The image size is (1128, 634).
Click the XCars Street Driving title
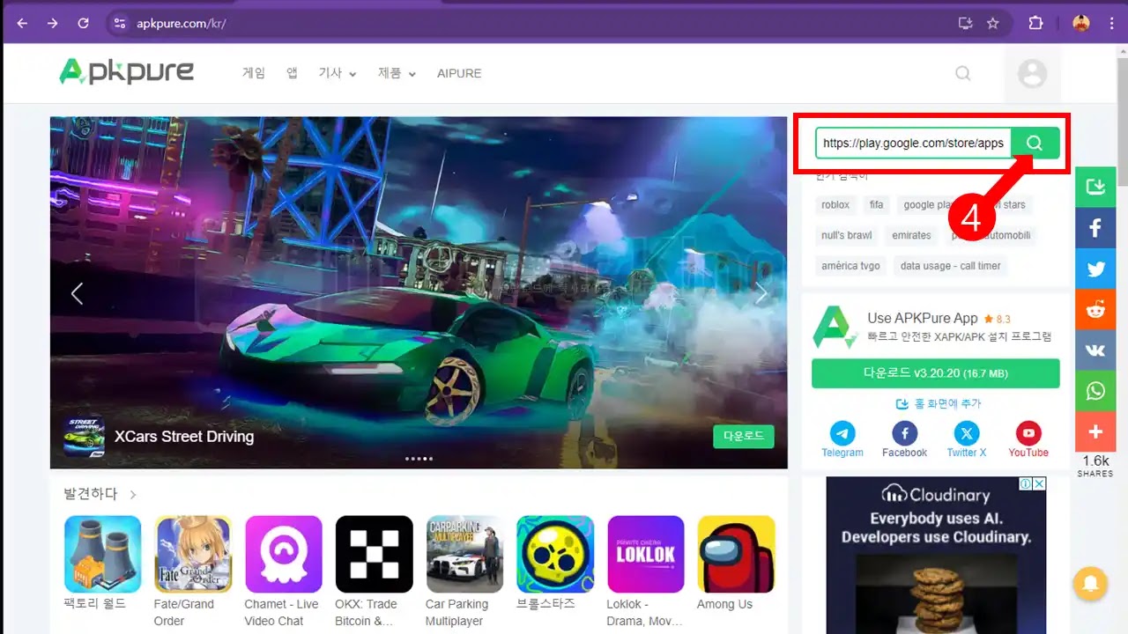(184, 437)
